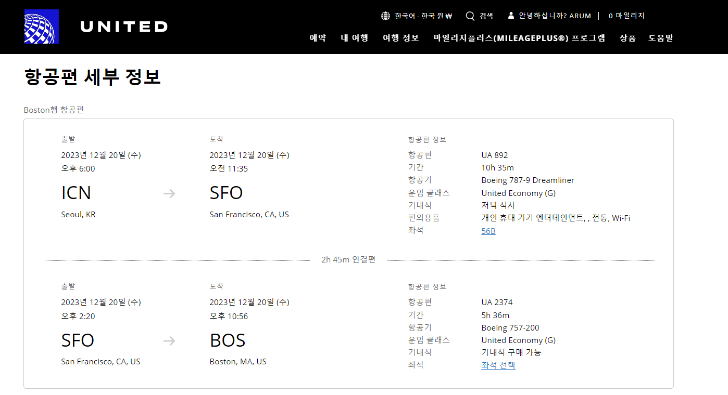Image resolution: width=728 pixels, height=395 pixels.
Task: Click the duration 5h 36m
Action: [x=495, y=315]
